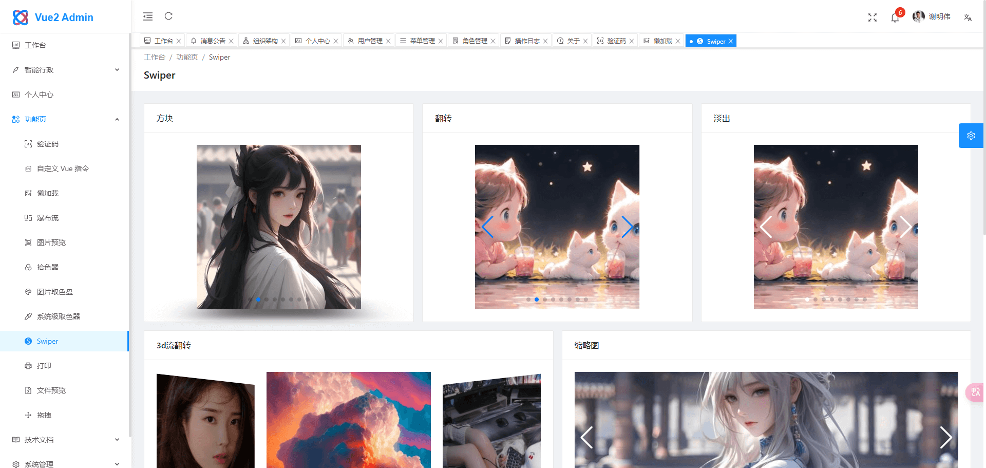The width and height of the screenshot is (986, 468).
Task: Collapse 功能页 submenu
Action: coord(64,119)
